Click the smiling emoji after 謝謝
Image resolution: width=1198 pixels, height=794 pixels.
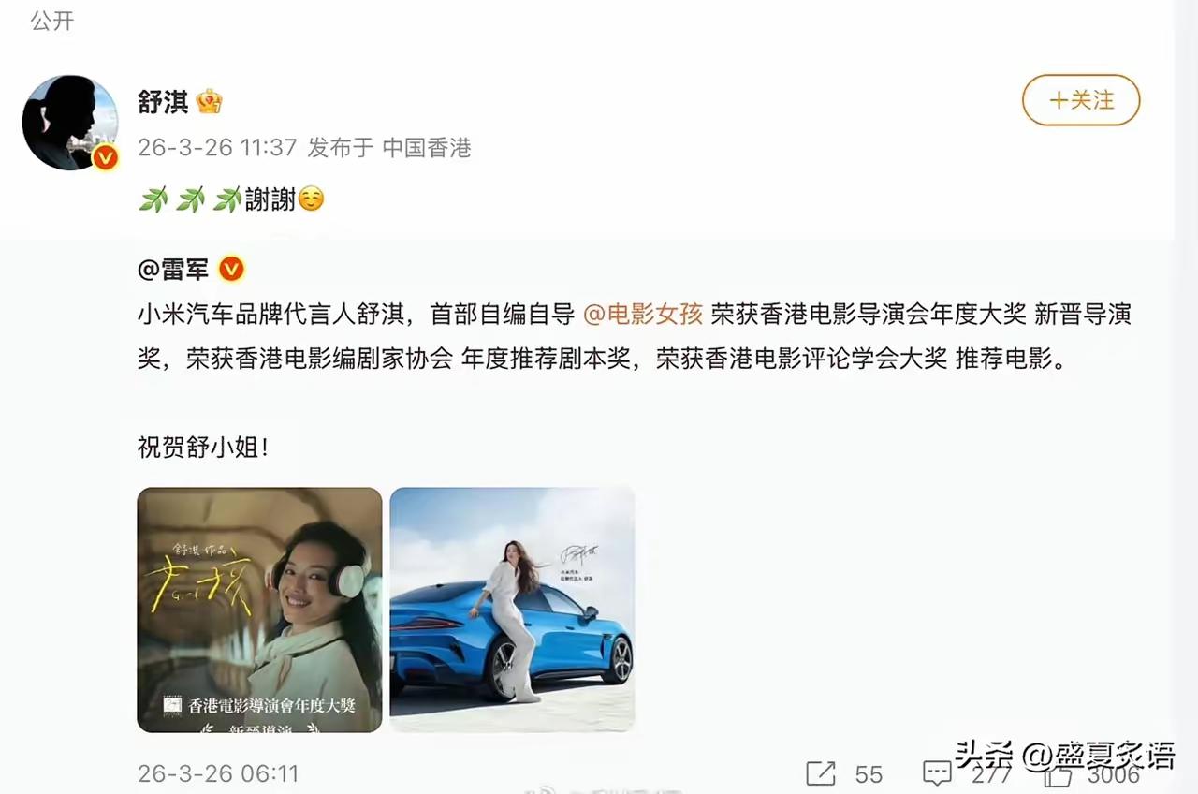coord(311,199)
